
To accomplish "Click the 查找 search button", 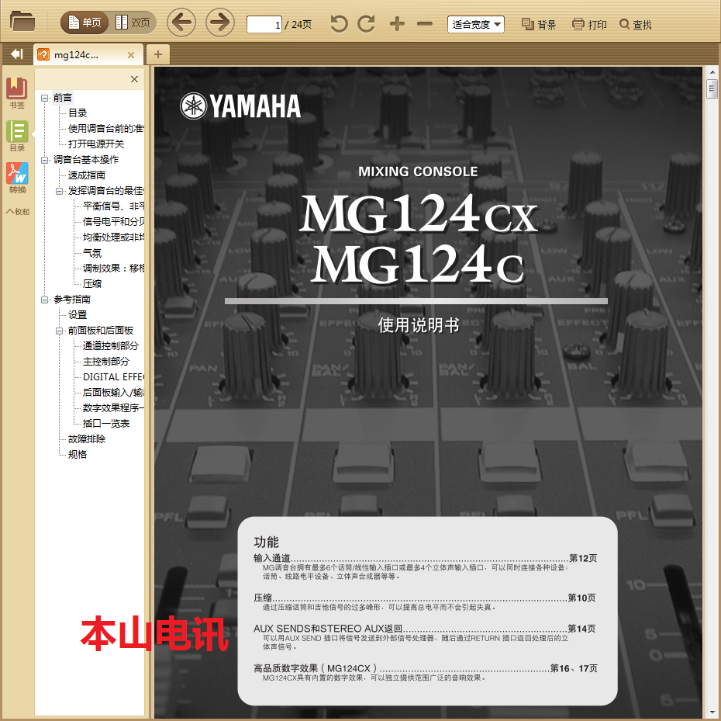I will tap(636, 24).
